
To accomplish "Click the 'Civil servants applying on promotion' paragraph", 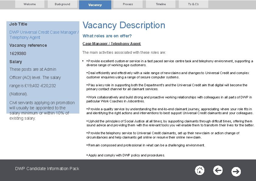I will coord(42,111).
